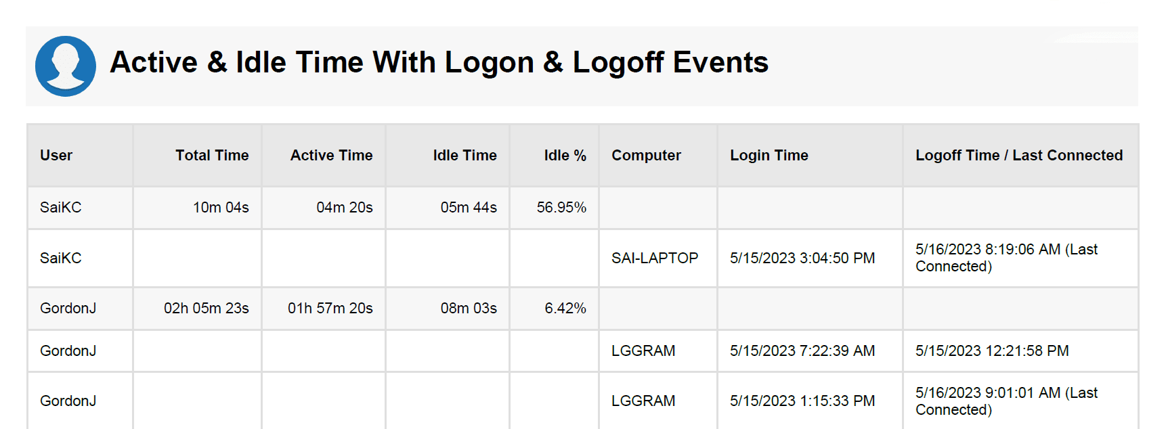Select the SAI-LAPTOP computer cell
Viewport: 1166px width, 429px height.
click(654, 258)
